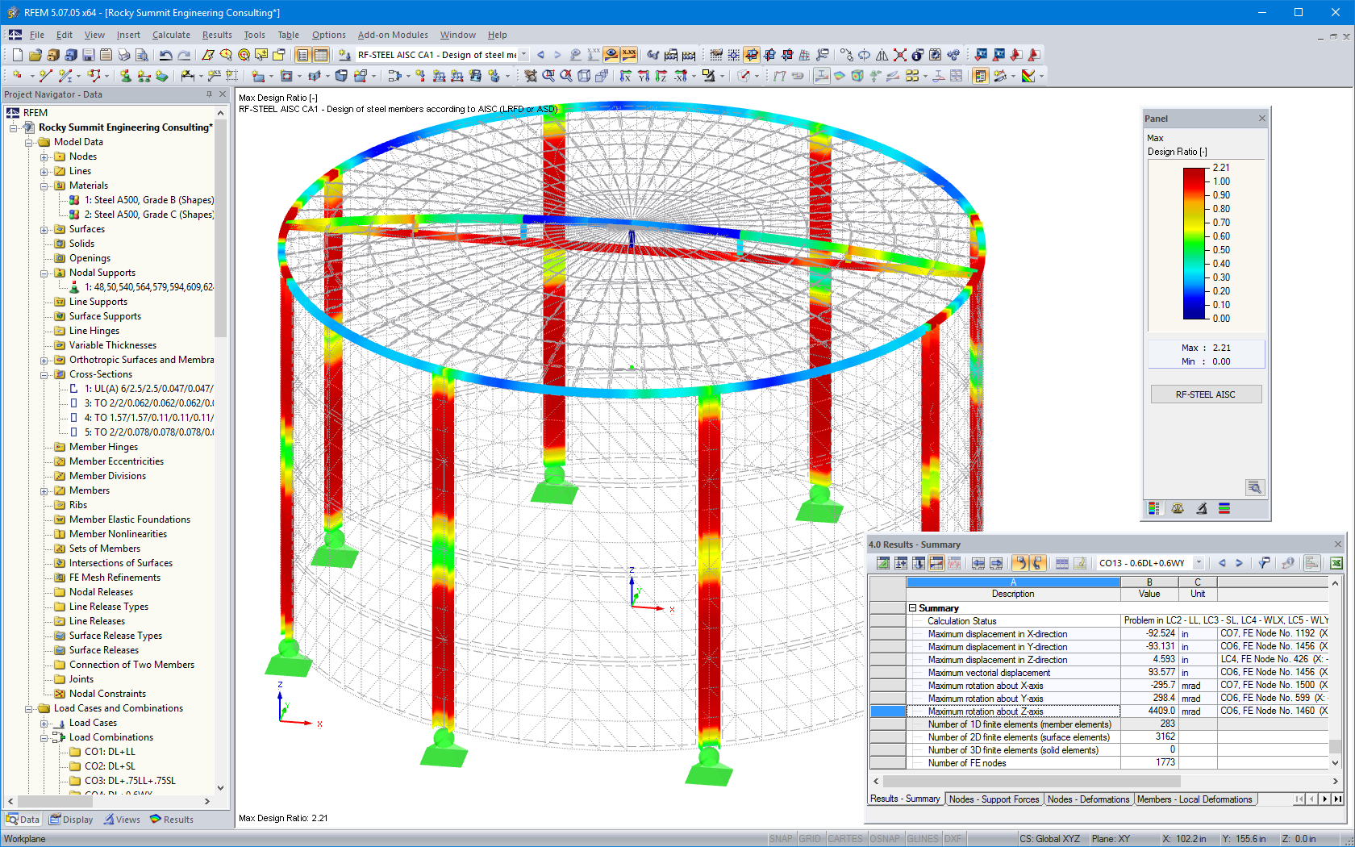The height and width of the screenshot is (847, 1355).
Task: Click the Y-axis view icon
Action: [x=644, y=76]
